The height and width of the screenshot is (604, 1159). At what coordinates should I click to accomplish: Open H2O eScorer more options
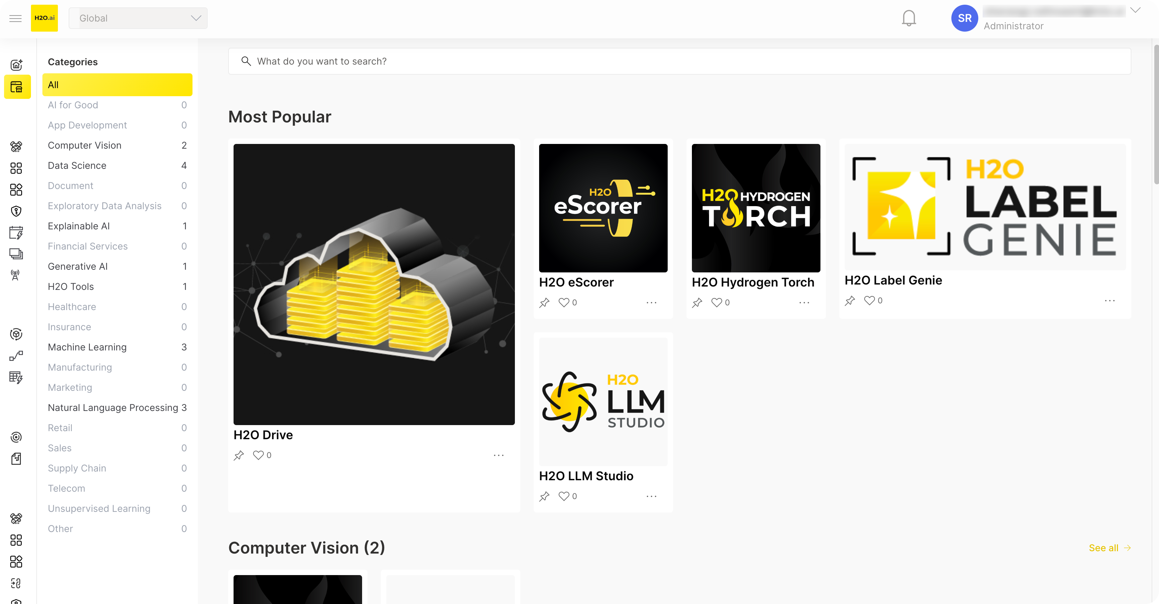651,303
